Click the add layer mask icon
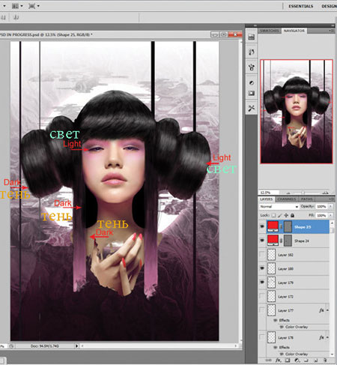The width and height of the screenshot is (337, 365). point(288,361)
